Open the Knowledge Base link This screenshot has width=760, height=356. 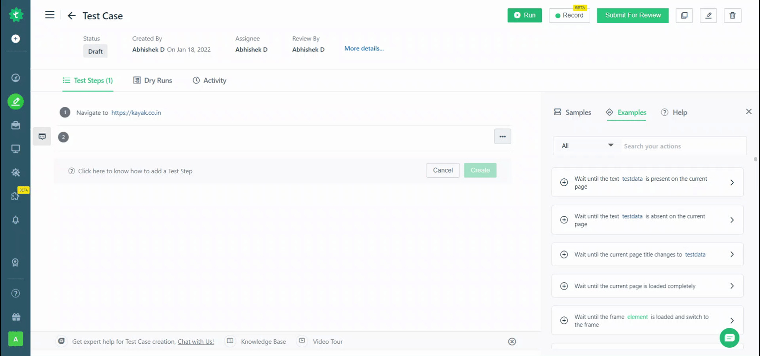(x=263, y=341)
